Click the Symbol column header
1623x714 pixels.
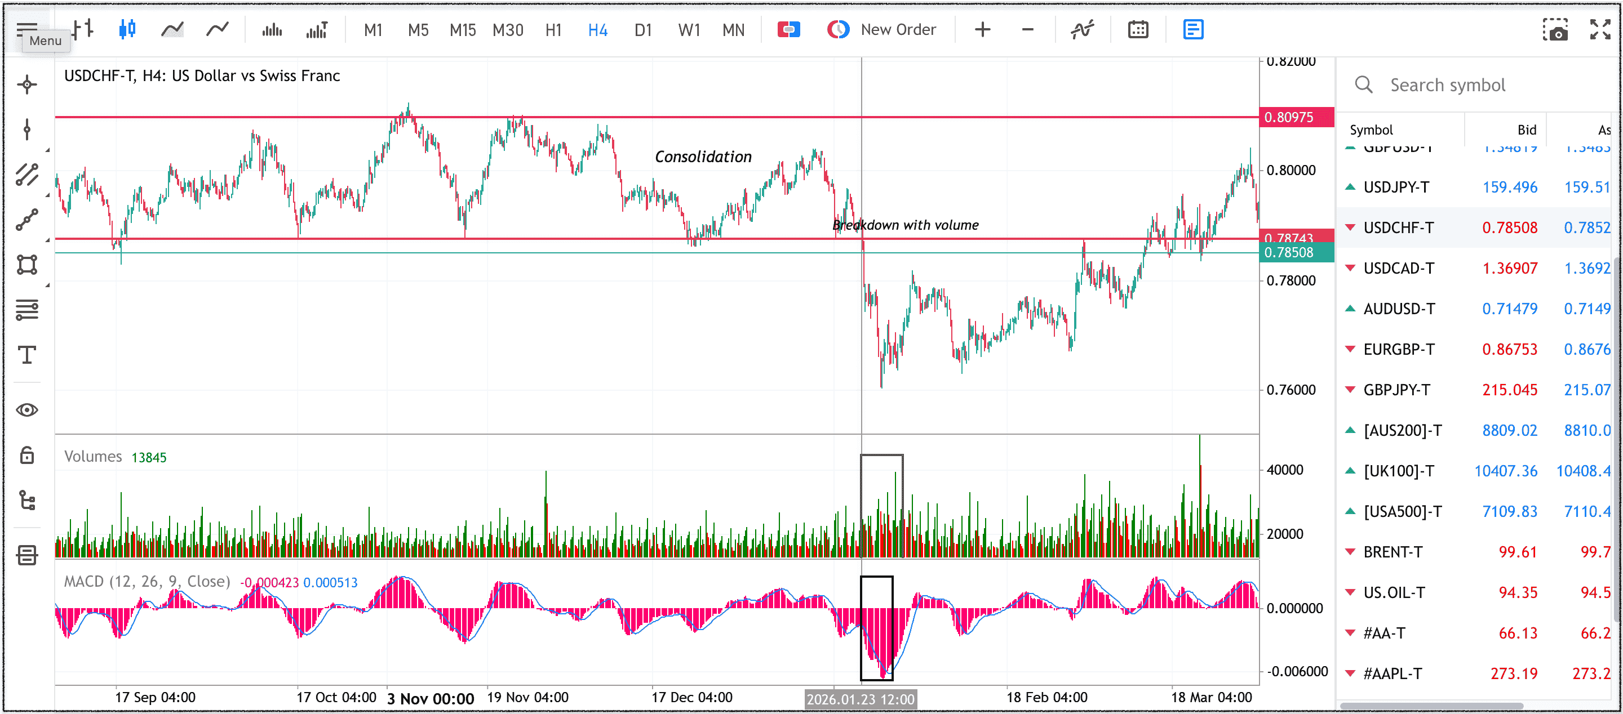coord(1371,130)
